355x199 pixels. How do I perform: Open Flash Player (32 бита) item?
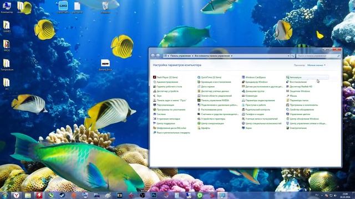(x=165, y=77)
